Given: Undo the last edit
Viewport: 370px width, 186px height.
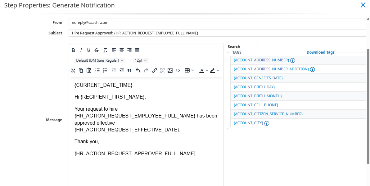Looking at the screenshot, I should pos(138,70).
